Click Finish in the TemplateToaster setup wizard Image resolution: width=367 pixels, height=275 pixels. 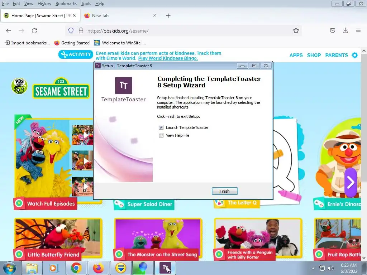(x=225, y=191)
